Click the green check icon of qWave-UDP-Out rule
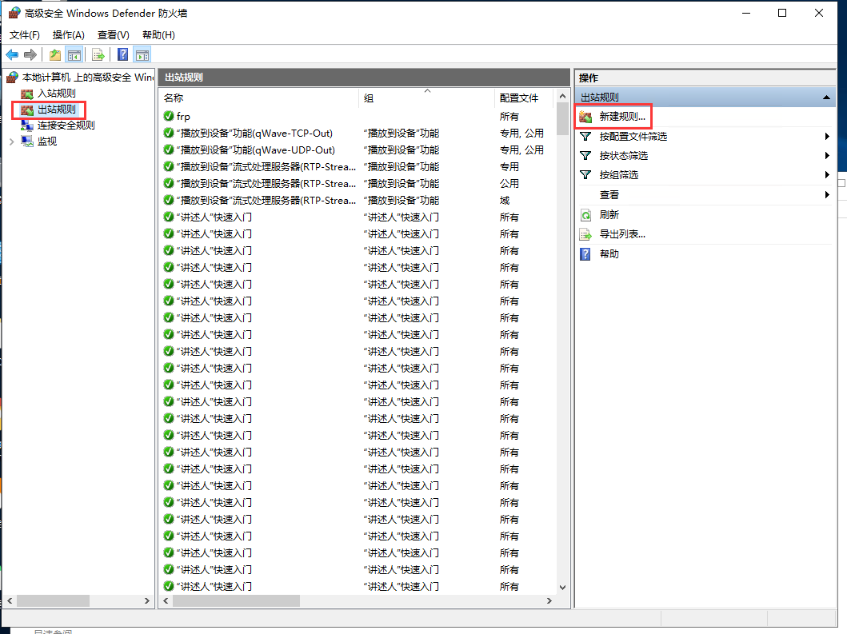 click(x=169, y=150)
